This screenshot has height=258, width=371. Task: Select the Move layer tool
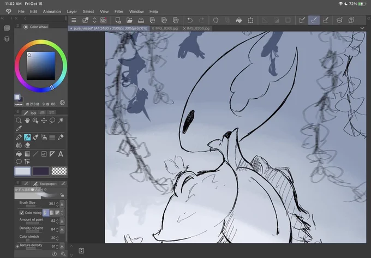44,121
